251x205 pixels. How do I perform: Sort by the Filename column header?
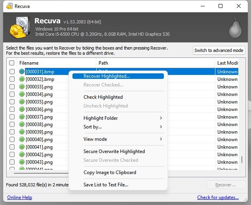pyautogui.click(x=56, y=63)
